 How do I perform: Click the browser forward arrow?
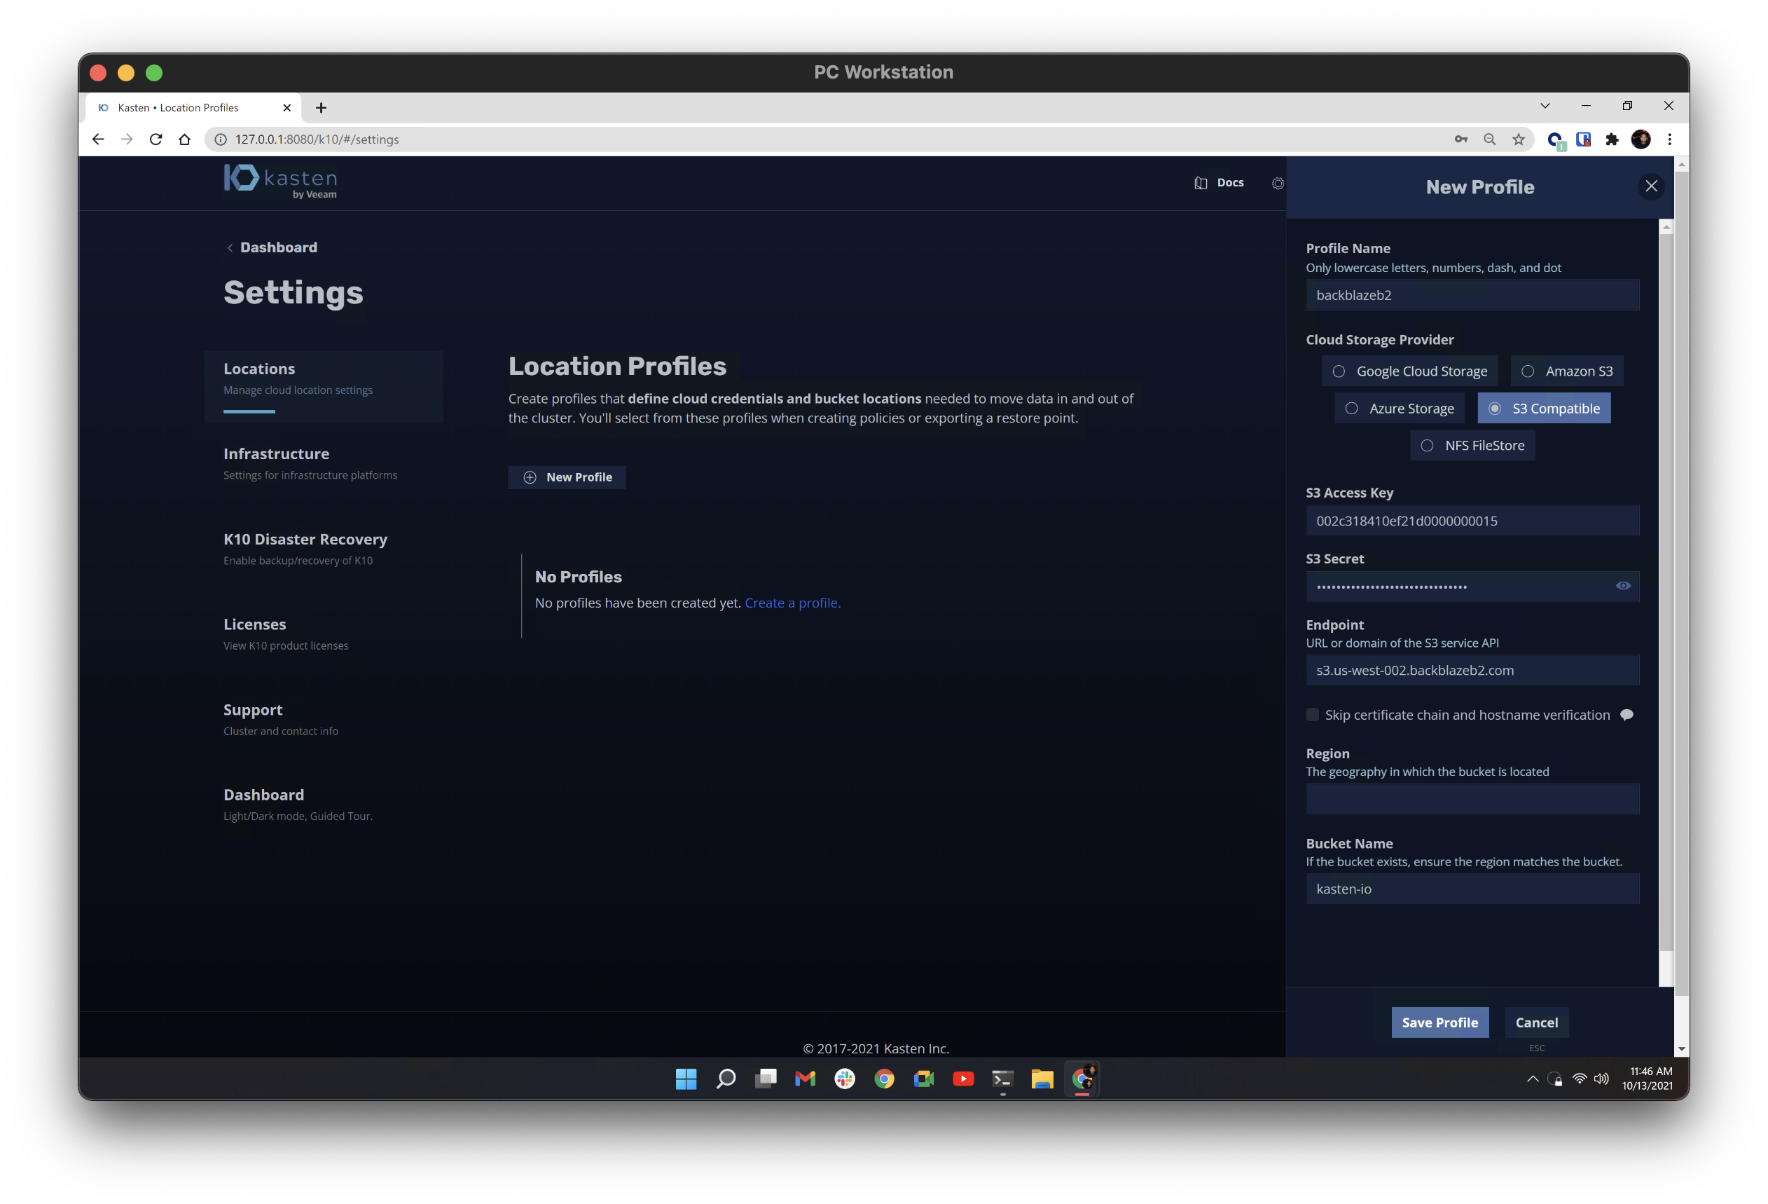(x=127, y=139)
